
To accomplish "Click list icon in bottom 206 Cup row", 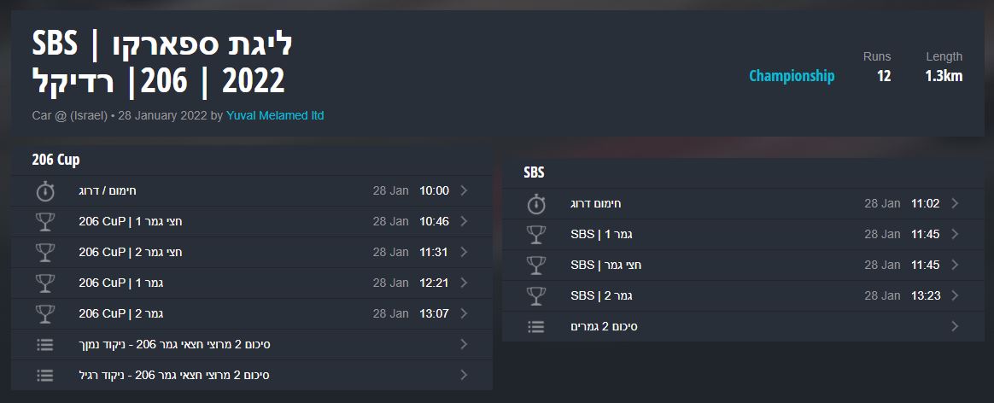I will pyautogui.click(x=45, y=375).
